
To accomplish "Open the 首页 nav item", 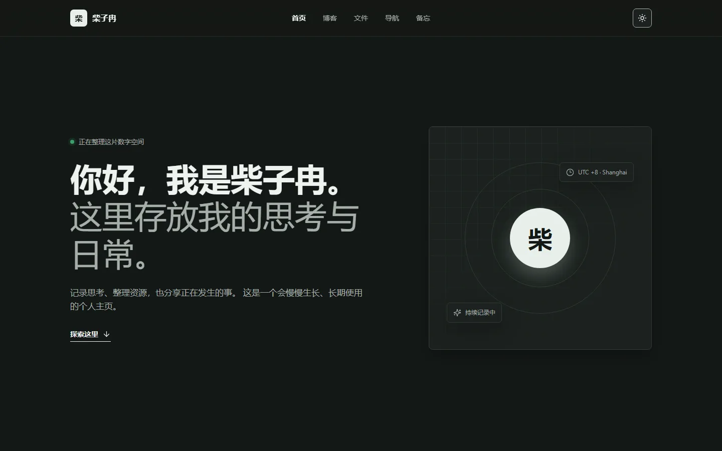I will tap(299, 18).
